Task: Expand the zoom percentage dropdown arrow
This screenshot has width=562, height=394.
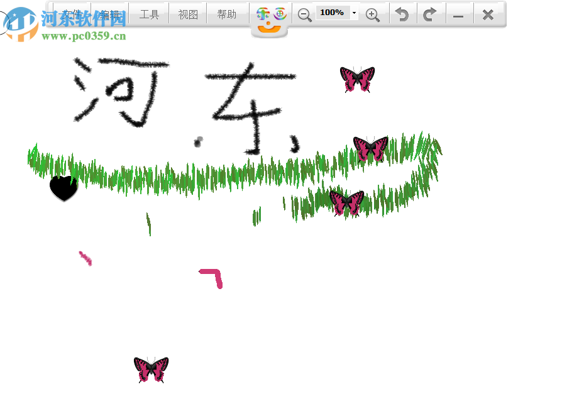Action: (354, 13)
